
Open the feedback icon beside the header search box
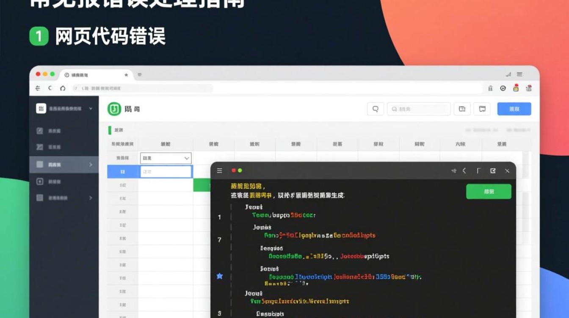[461, 109]
